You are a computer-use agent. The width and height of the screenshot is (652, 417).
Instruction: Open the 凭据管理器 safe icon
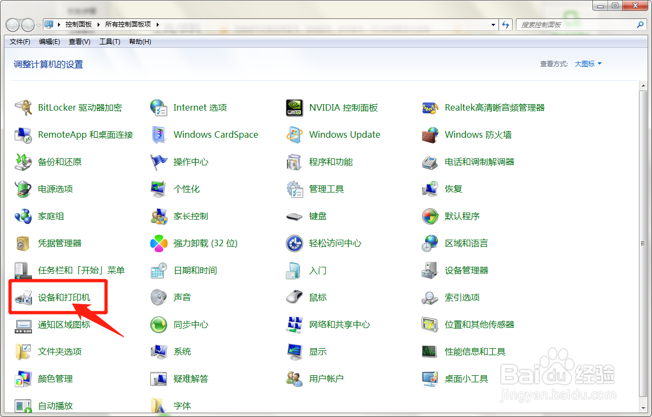click(x=23, y=243)
